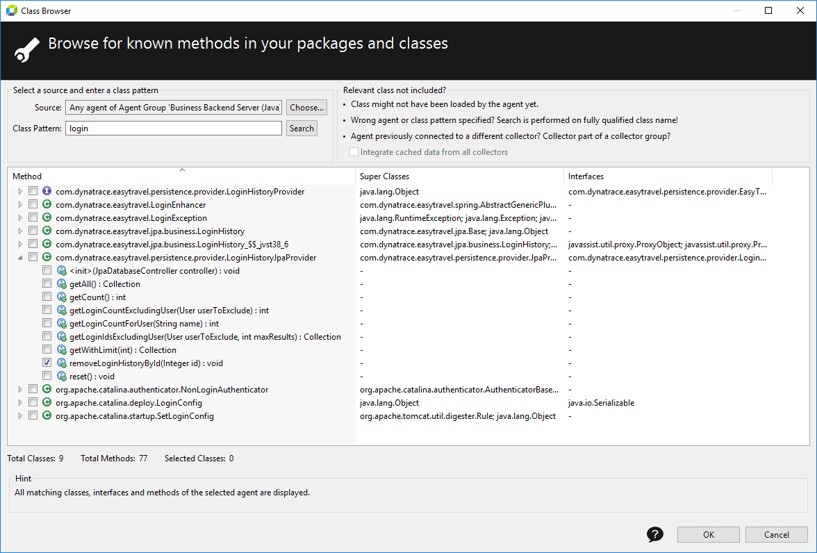
Task: Check the deploy.LoginConfig class checkbox
Action: 33,402
